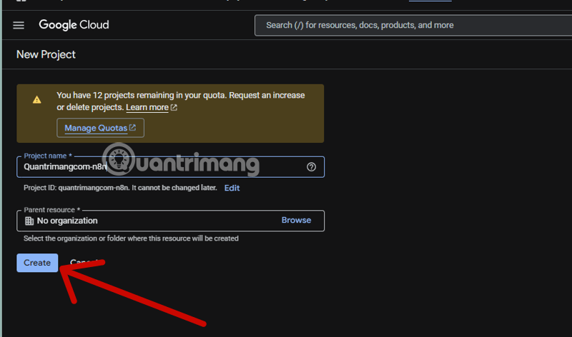Click the New Project heading

coord(46,54)
